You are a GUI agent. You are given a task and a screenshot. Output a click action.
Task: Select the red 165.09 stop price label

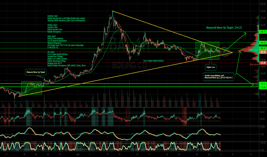(263, 63)
